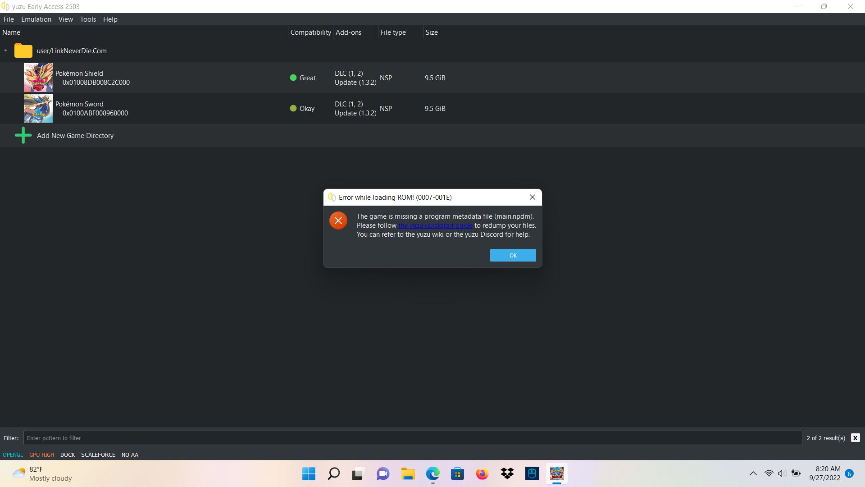Image resolution: width=865 pixels, height=487 pixels.
Task: Click title ID 0x01008DB008C2C000
Action: pos(96,83)
